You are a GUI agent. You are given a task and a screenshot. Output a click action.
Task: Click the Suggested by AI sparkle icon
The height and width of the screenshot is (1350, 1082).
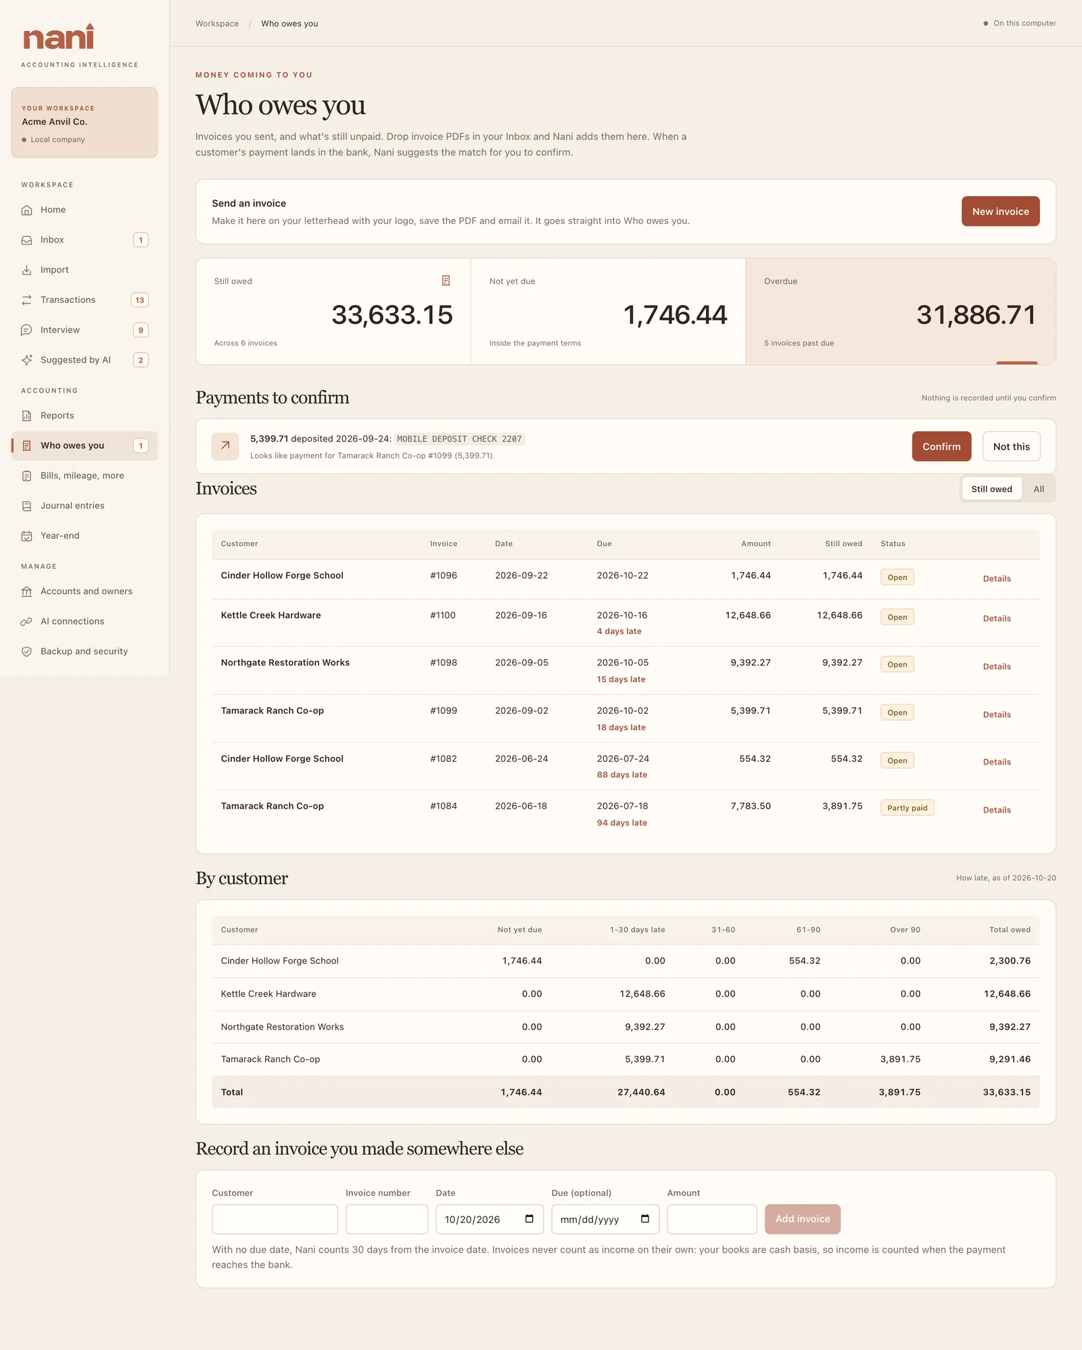click(x=26, y=360)
